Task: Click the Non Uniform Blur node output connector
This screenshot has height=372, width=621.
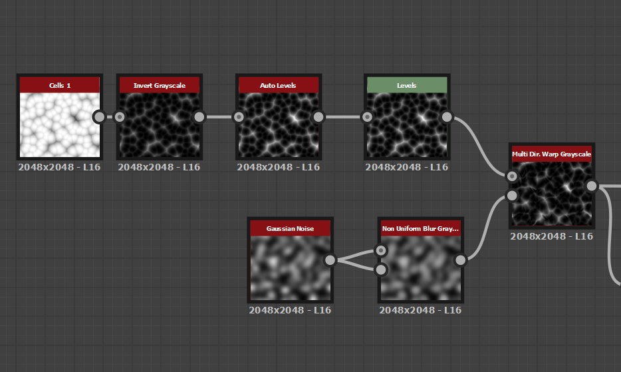Action: pos(460,260)
